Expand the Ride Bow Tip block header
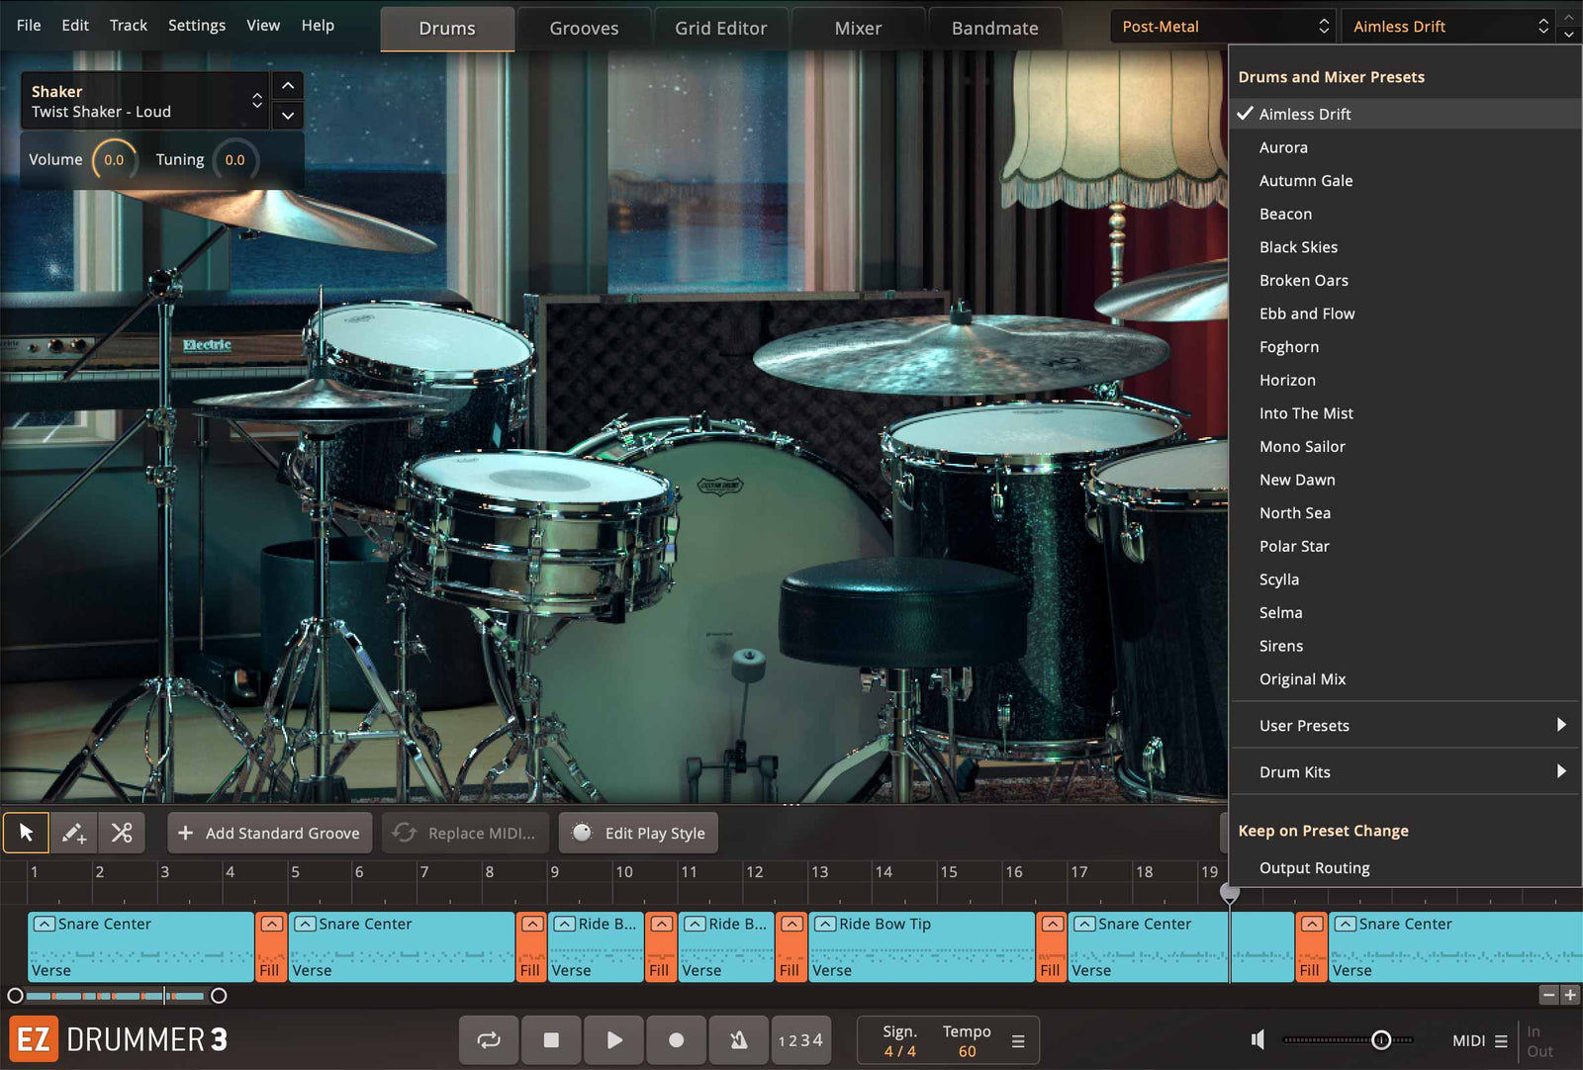This screenshot has height=1070, width=1583. [825, 924]
